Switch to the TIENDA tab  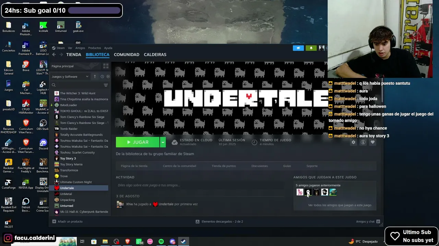pyautogui.click(x=74, y=55)
